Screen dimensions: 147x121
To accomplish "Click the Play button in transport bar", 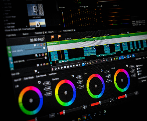I will (62, 67).
